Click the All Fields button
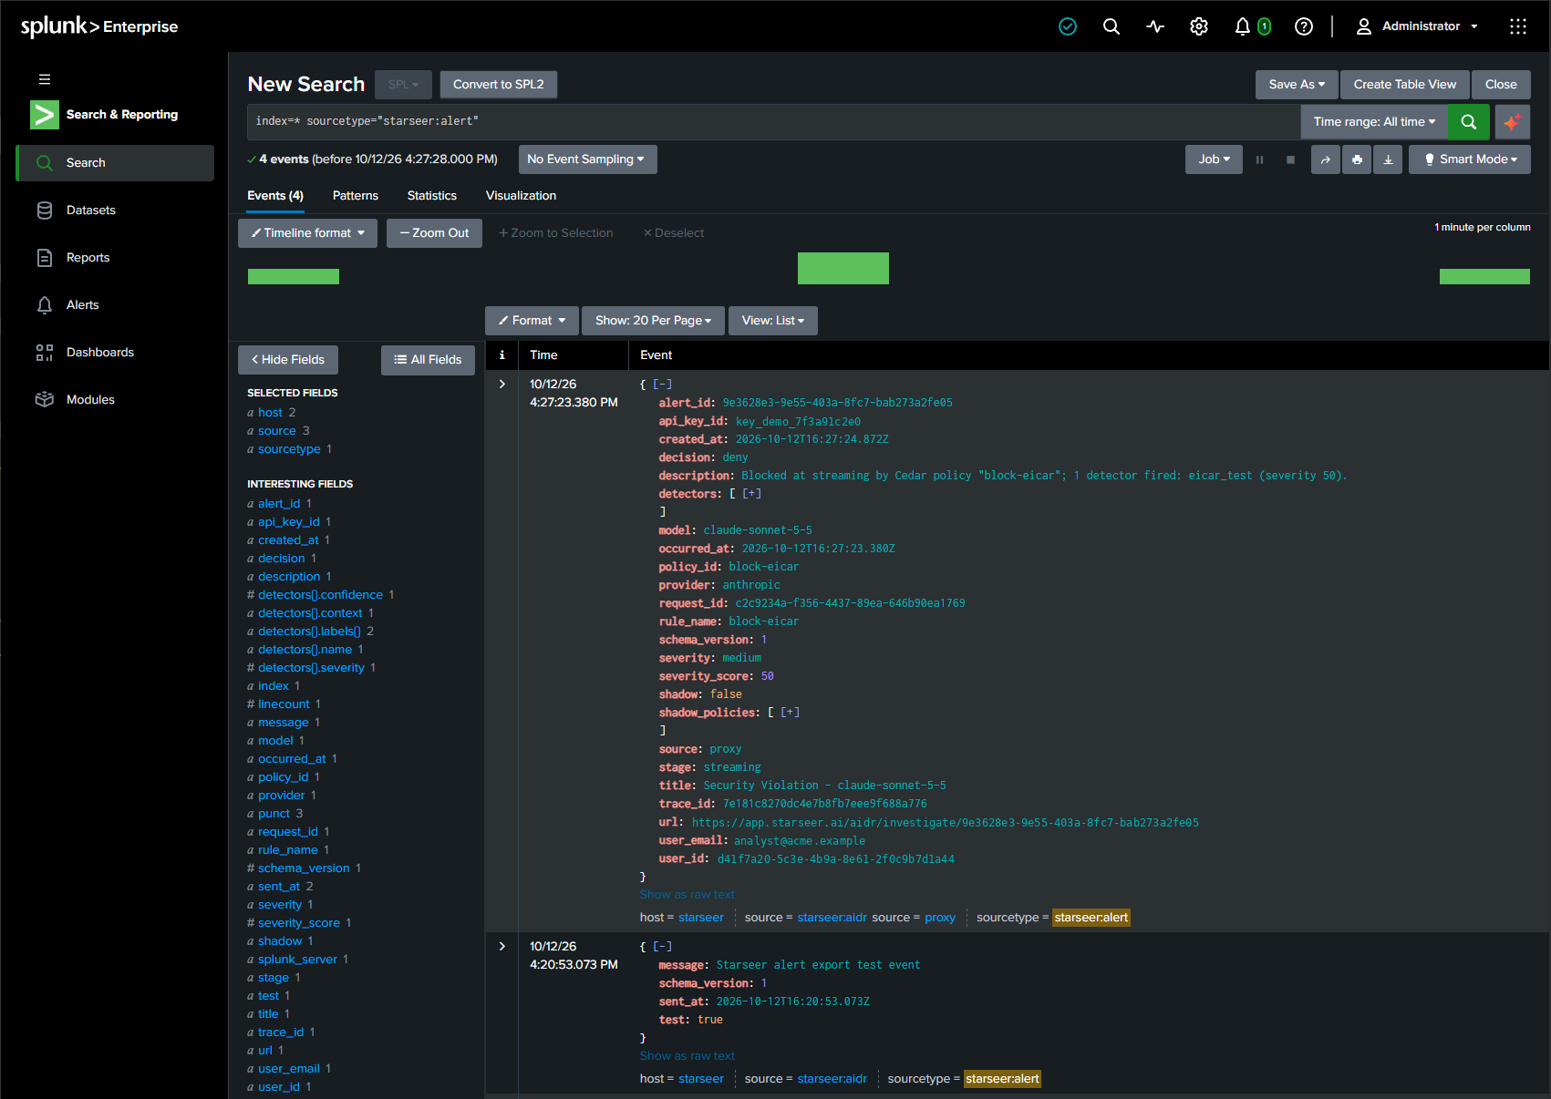This screenshot has height=1099, width=1551. pyautogui.click(x=428, y=360)
